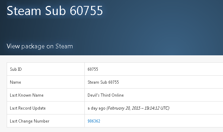Select the 'Sub ID' label cell
The height and width of the screenshot is (132, 223).
coord(46,69)
